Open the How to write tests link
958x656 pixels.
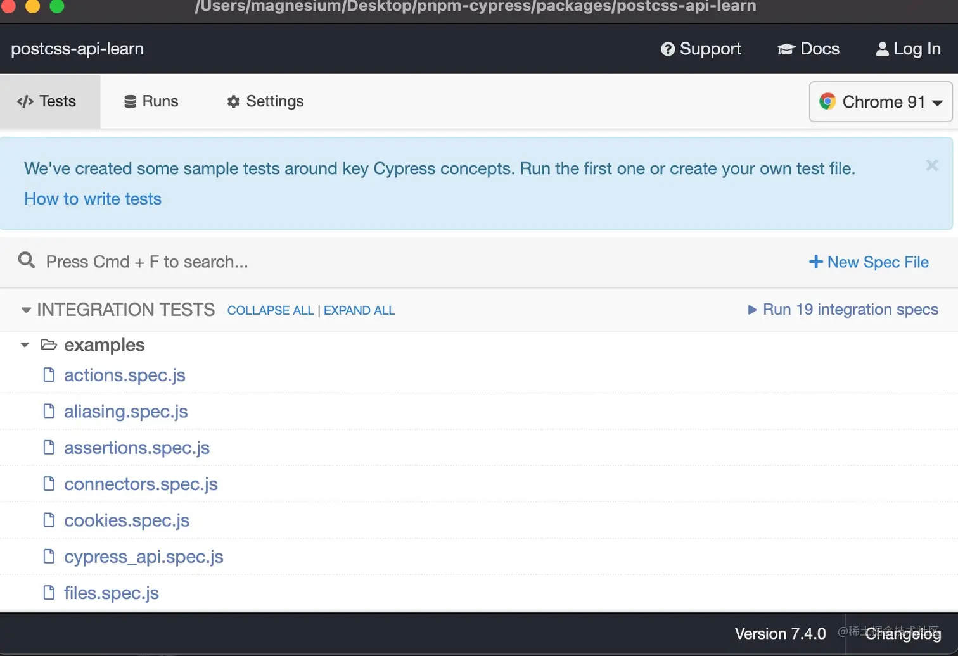point(93,199)
